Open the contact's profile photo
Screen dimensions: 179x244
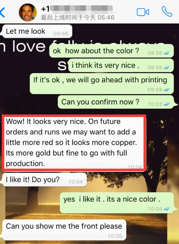click(28, 12)
